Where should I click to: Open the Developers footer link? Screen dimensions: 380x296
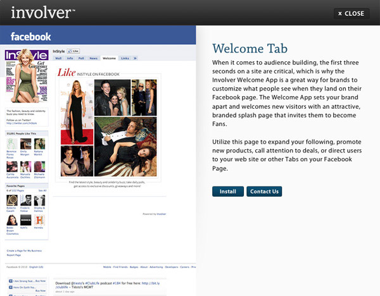tap(172, 267)
